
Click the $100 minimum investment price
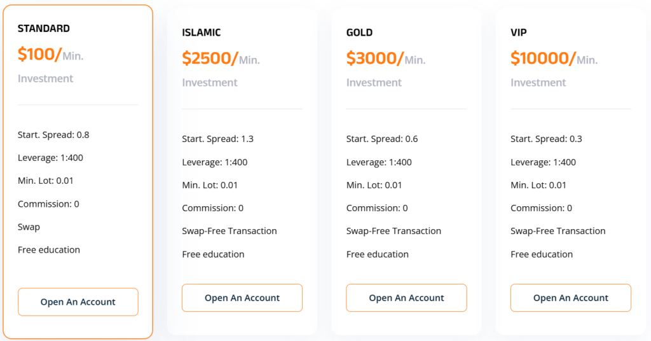click(40, 55)
